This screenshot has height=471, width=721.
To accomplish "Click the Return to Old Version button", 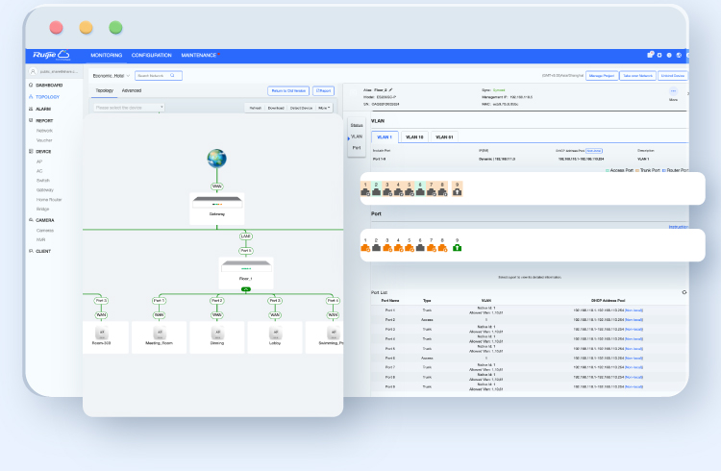I will pyautogui.click(x=288, y=90).
